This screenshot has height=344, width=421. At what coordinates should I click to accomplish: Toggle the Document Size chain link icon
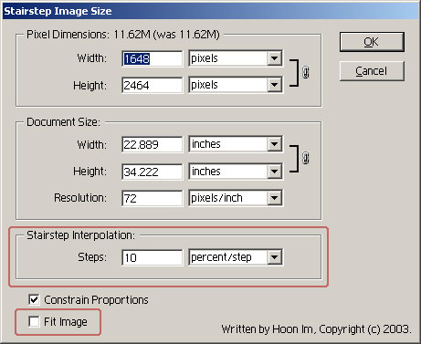click(306, 158)
